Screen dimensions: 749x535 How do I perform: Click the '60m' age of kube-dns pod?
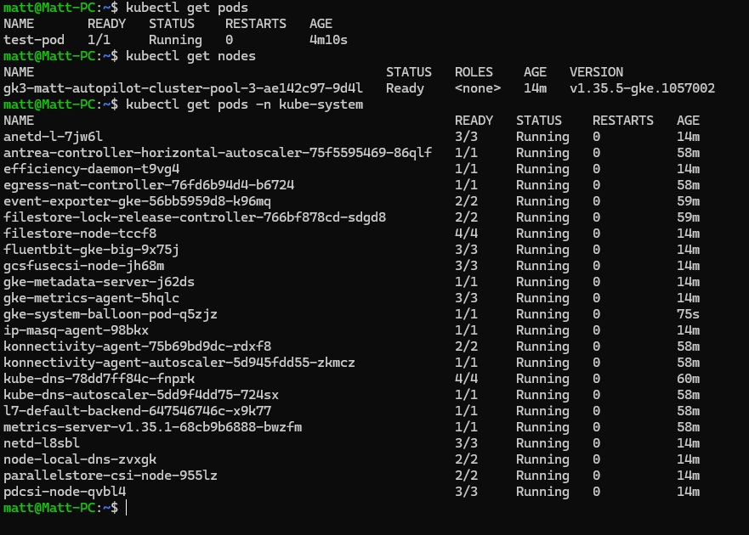tap(688, 379)
